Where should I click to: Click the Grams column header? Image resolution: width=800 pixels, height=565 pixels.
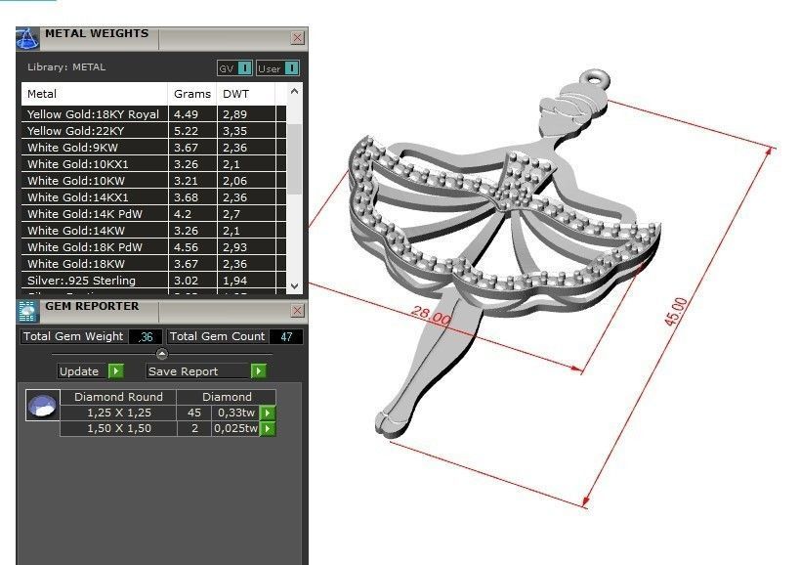click(x=192, y=94)
